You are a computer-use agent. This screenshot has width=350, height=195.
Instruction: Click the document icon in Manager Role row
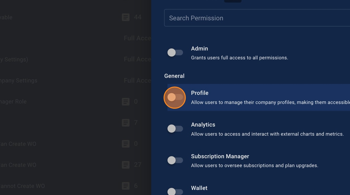tap(126, 102)
